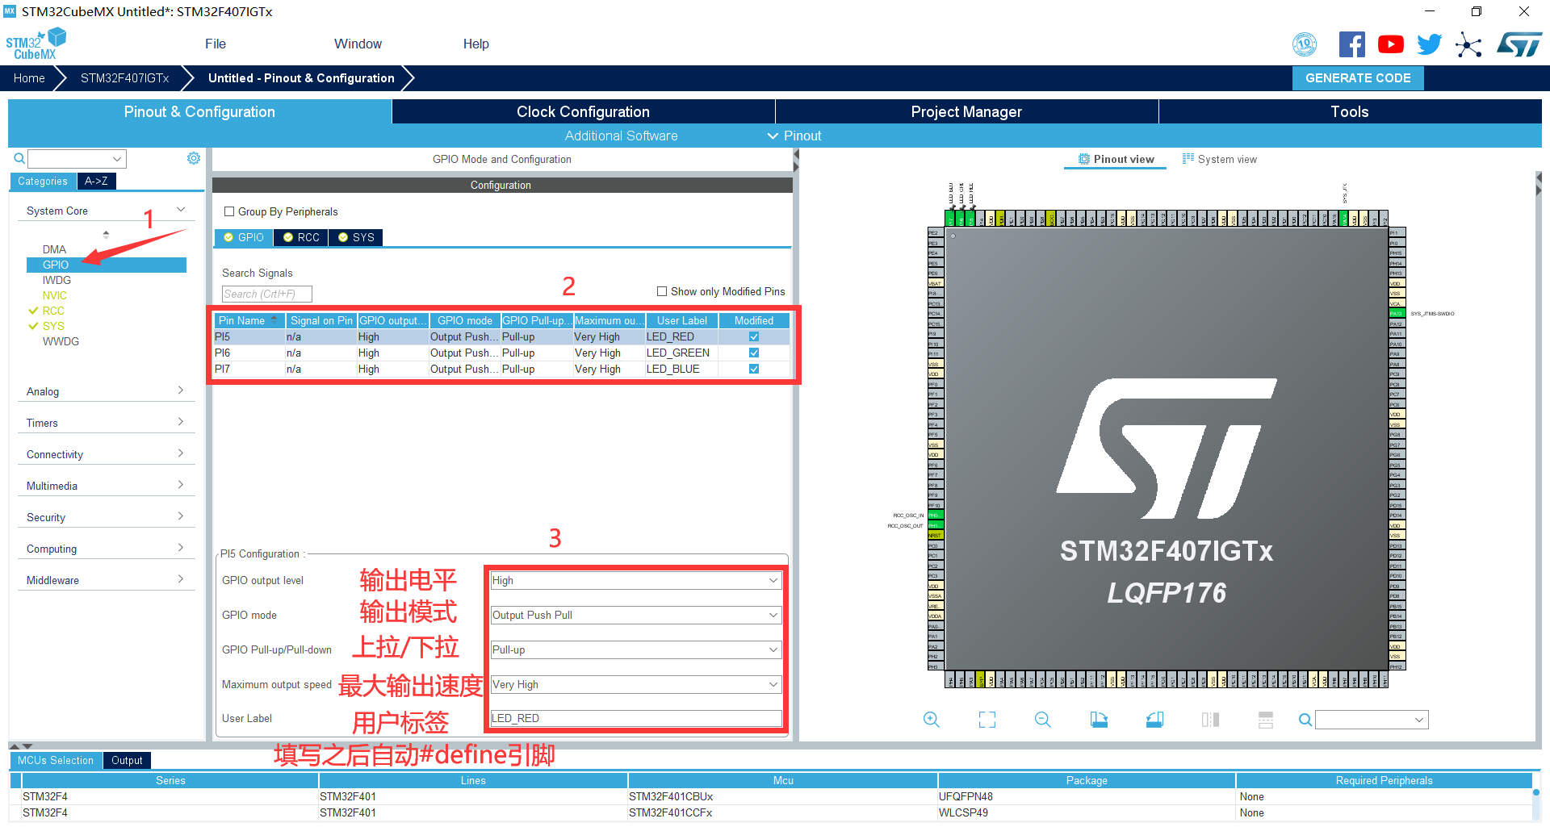
Task: Click the zoom out magnifier icon
Action: coord(1042,720)
